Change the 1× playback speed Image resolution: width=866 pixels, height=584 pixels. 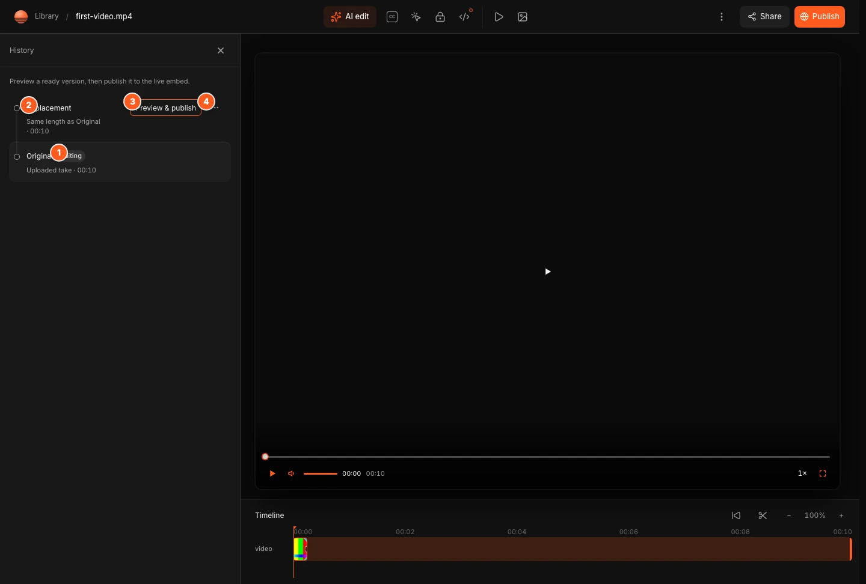click(802, 473)
